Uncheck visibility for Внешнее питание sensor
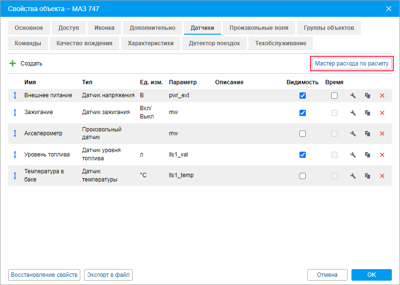This screenshot has height=285, width=400. (x=302, y=96)
